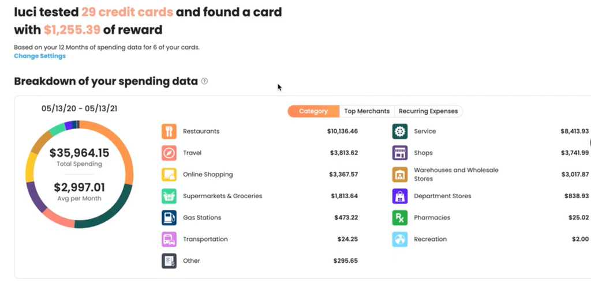Viewport: 591px width, 295px height.
Task: Click the Gas Stations pump icon
Action: click(x=169, y=218)
